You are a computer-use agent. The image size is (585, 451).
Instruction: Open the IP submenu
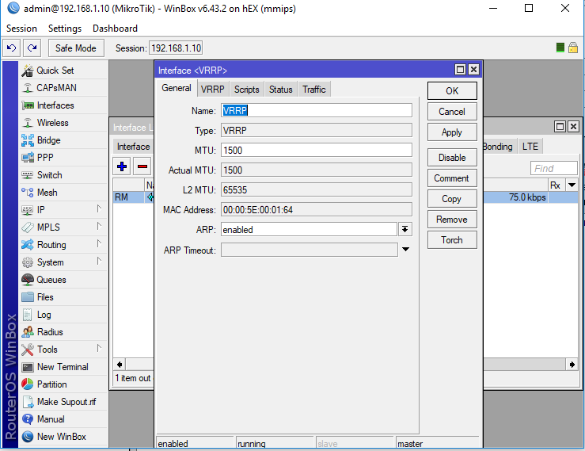point(63,209)
